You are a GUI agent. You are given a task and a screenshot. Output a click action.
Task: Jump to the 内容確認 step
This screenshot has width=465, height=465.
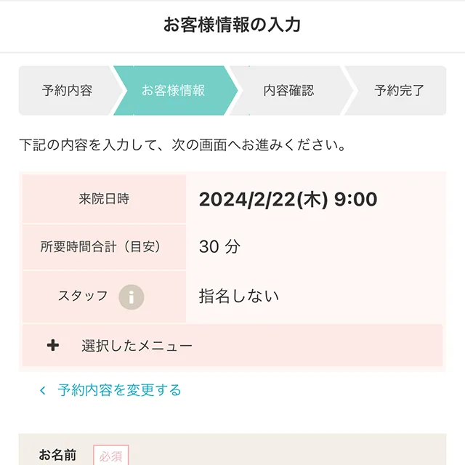click(x=288, y=91)
